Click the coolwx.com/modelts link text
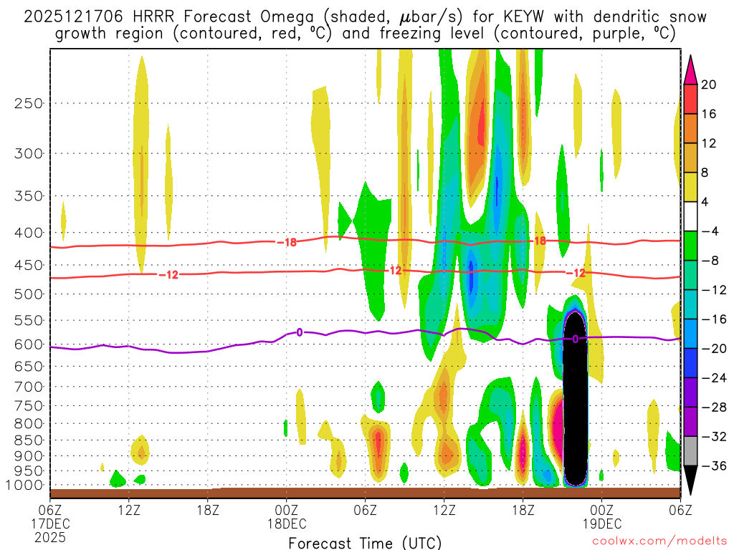734x550 pixels. coord(659,541)
